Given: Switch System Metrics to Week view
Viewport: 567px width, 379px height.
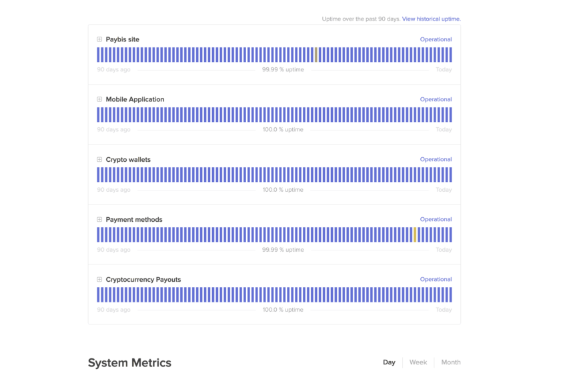Looking at the screenshot, I should [x=418, y=362].
